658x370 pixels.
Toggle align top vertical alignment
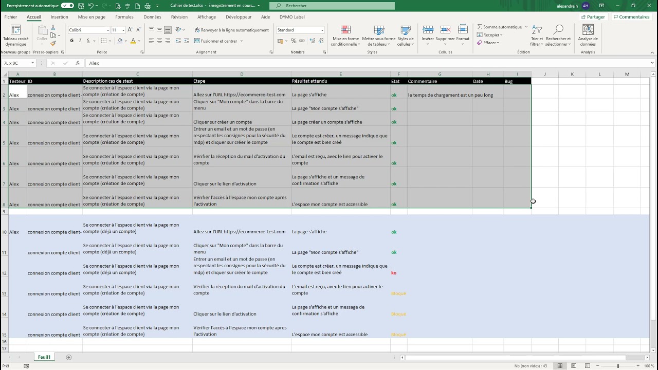(x=151, y=30)
